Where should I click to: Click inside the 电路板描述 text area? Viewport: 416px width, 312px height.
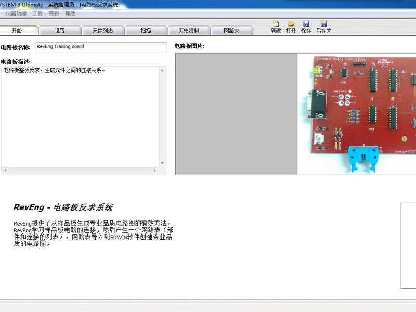coord(81,116)
